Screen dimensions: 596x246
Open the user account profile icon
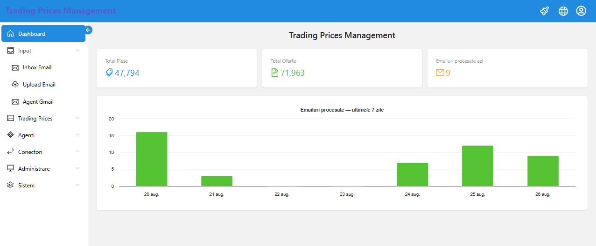tap(581, 11)
